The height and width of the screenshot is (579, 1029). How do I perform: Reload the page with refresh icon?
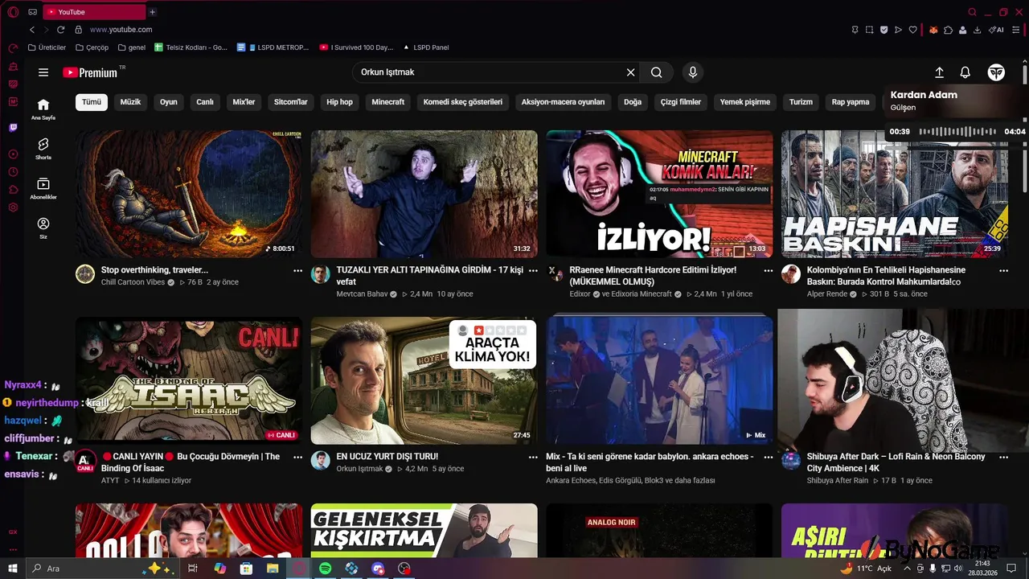click(x=60, y=30)
